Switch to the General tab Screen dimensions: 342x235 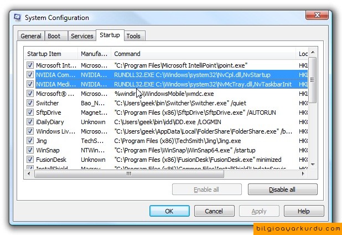click(31, 36)
